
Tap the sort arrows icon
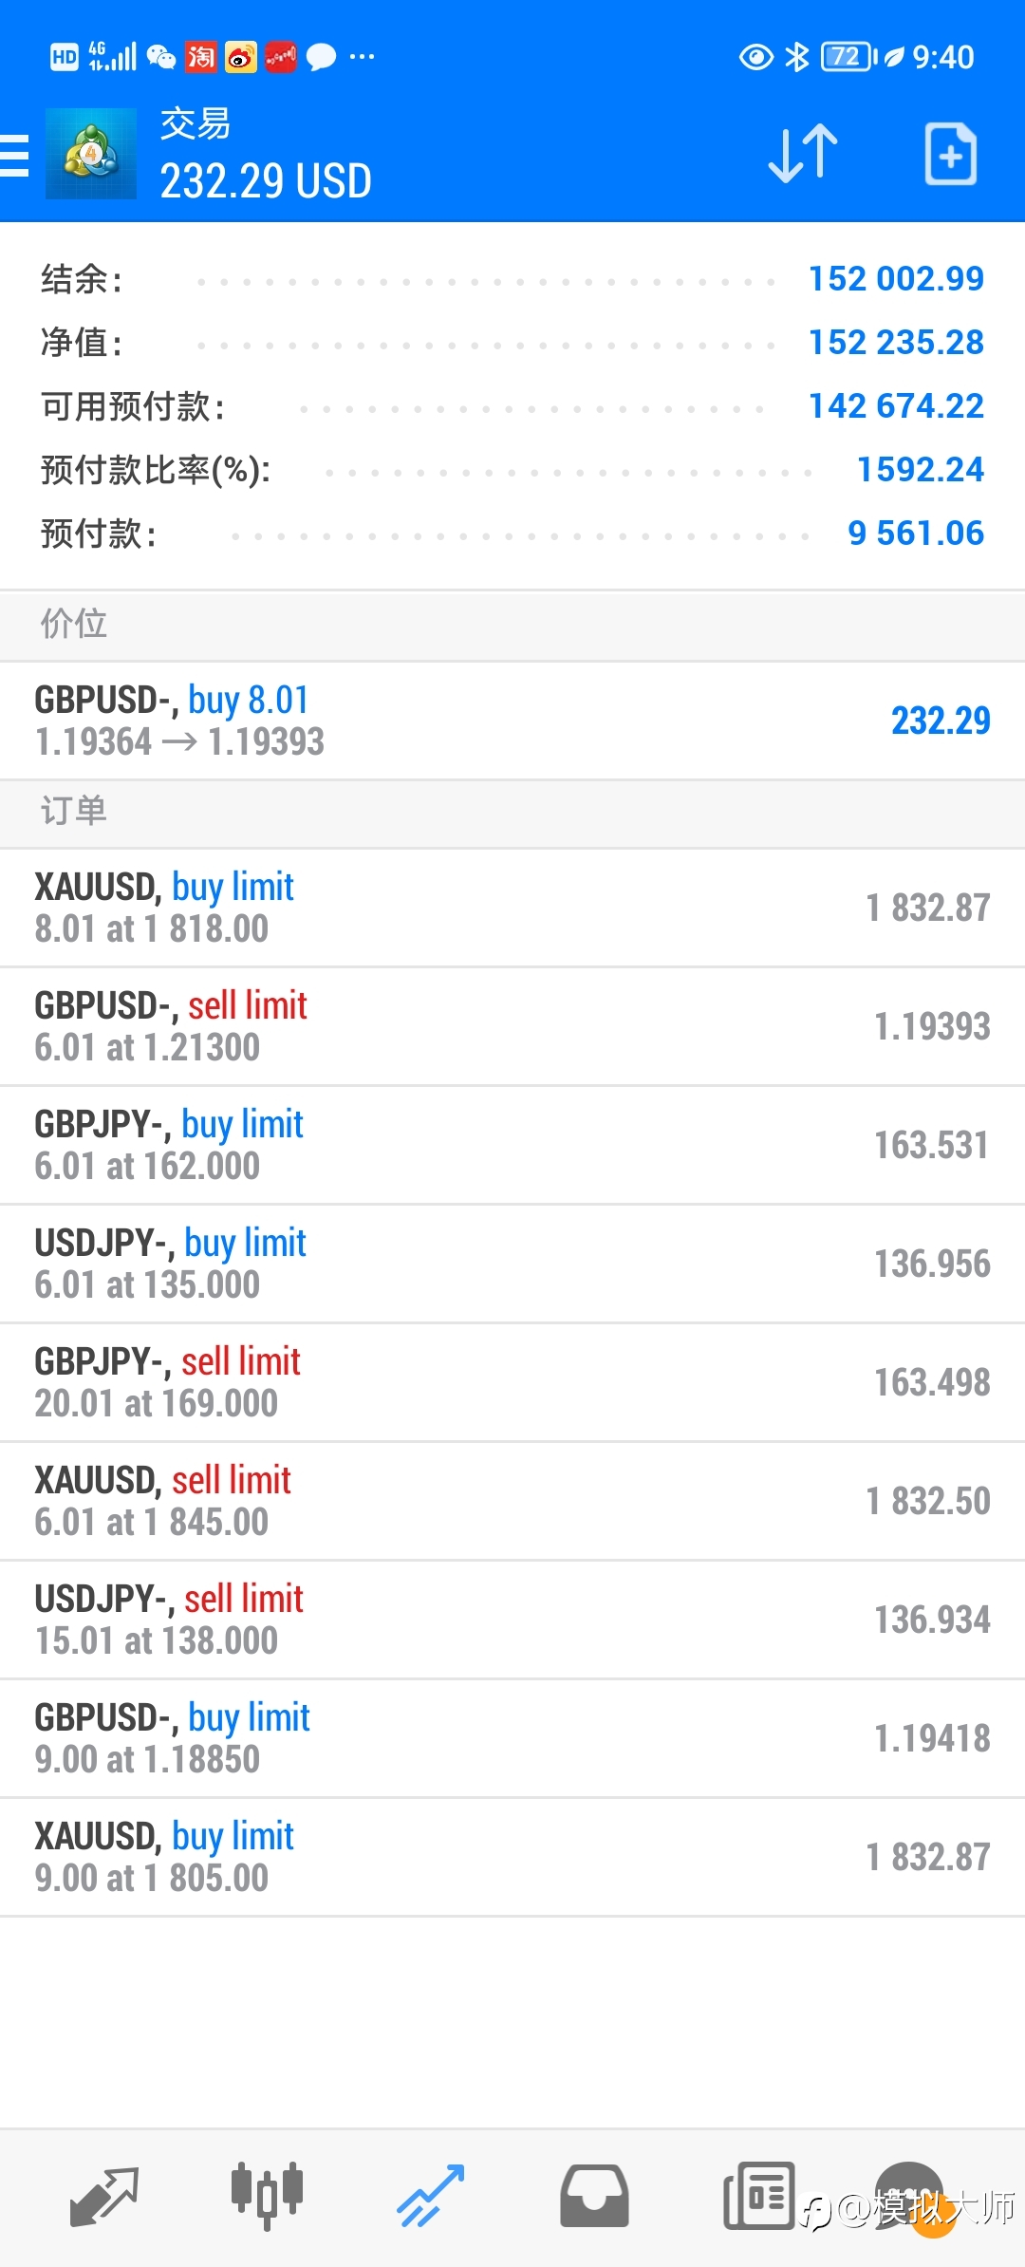coord(803,154)
